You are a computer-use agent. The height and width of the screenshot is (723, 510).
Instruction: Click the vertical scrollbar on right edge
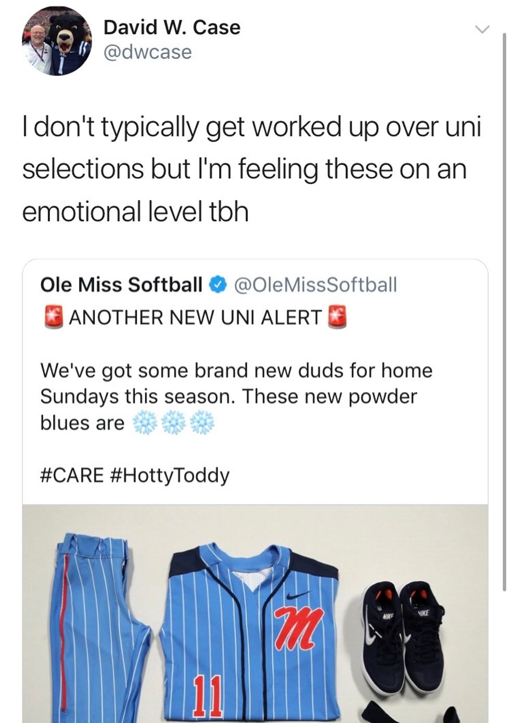pos(504,312)
